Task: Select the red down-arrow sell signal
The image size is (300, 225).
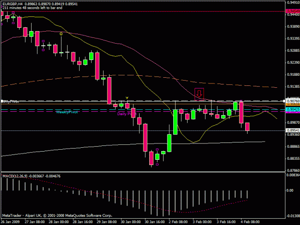Action: pos(199,94)
